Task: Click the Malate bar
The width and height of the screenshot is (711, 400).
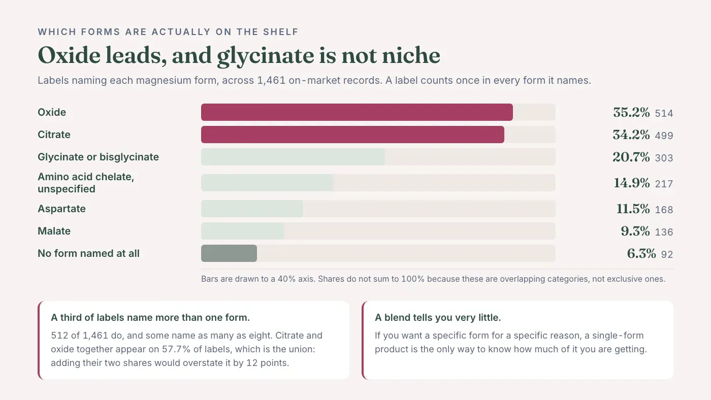Action: click(x=242, y=231)
